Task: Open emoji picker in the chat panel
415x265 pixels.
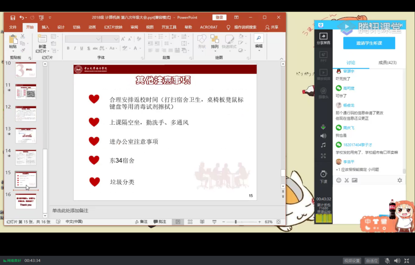Action: pyautogui.click(x=339, y=180)
